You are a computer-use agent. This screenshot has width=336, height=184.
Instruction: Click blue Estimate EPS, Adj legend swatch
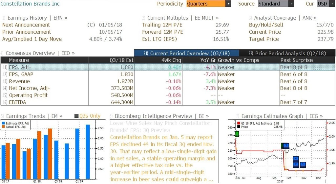(x=3, y=124)
